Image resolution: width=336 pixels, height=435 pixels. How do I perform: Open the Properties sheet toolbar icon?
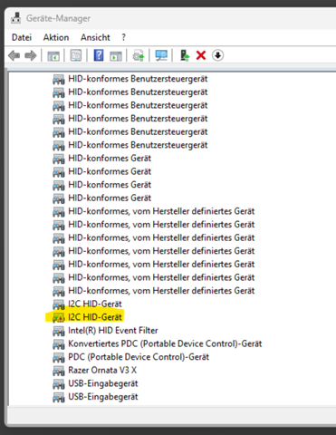(75, 55)
